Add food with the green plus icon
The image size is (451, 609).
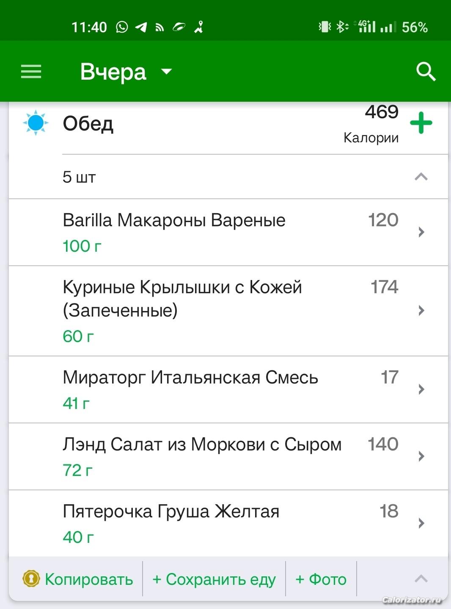421,123
